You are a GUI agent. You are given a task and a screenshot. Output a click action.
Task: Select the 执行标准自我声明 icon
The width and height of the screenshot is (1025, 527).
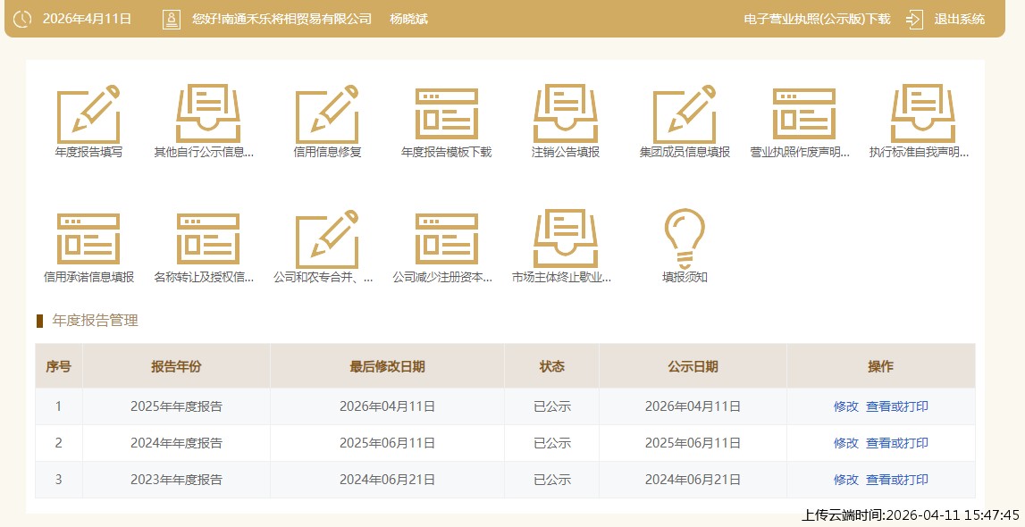(923, 115)
